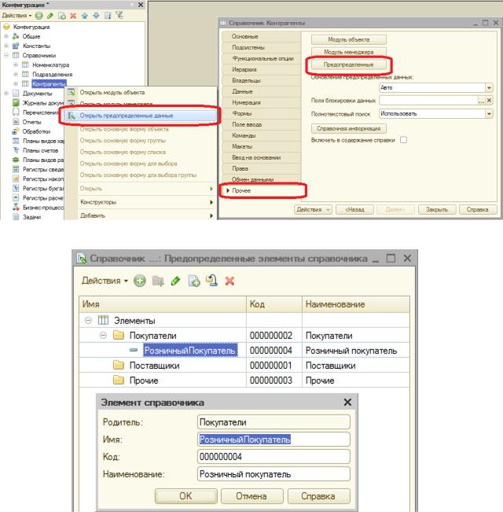
Task: Click the Журналы документов tree icon
Action: click(16, 103)
